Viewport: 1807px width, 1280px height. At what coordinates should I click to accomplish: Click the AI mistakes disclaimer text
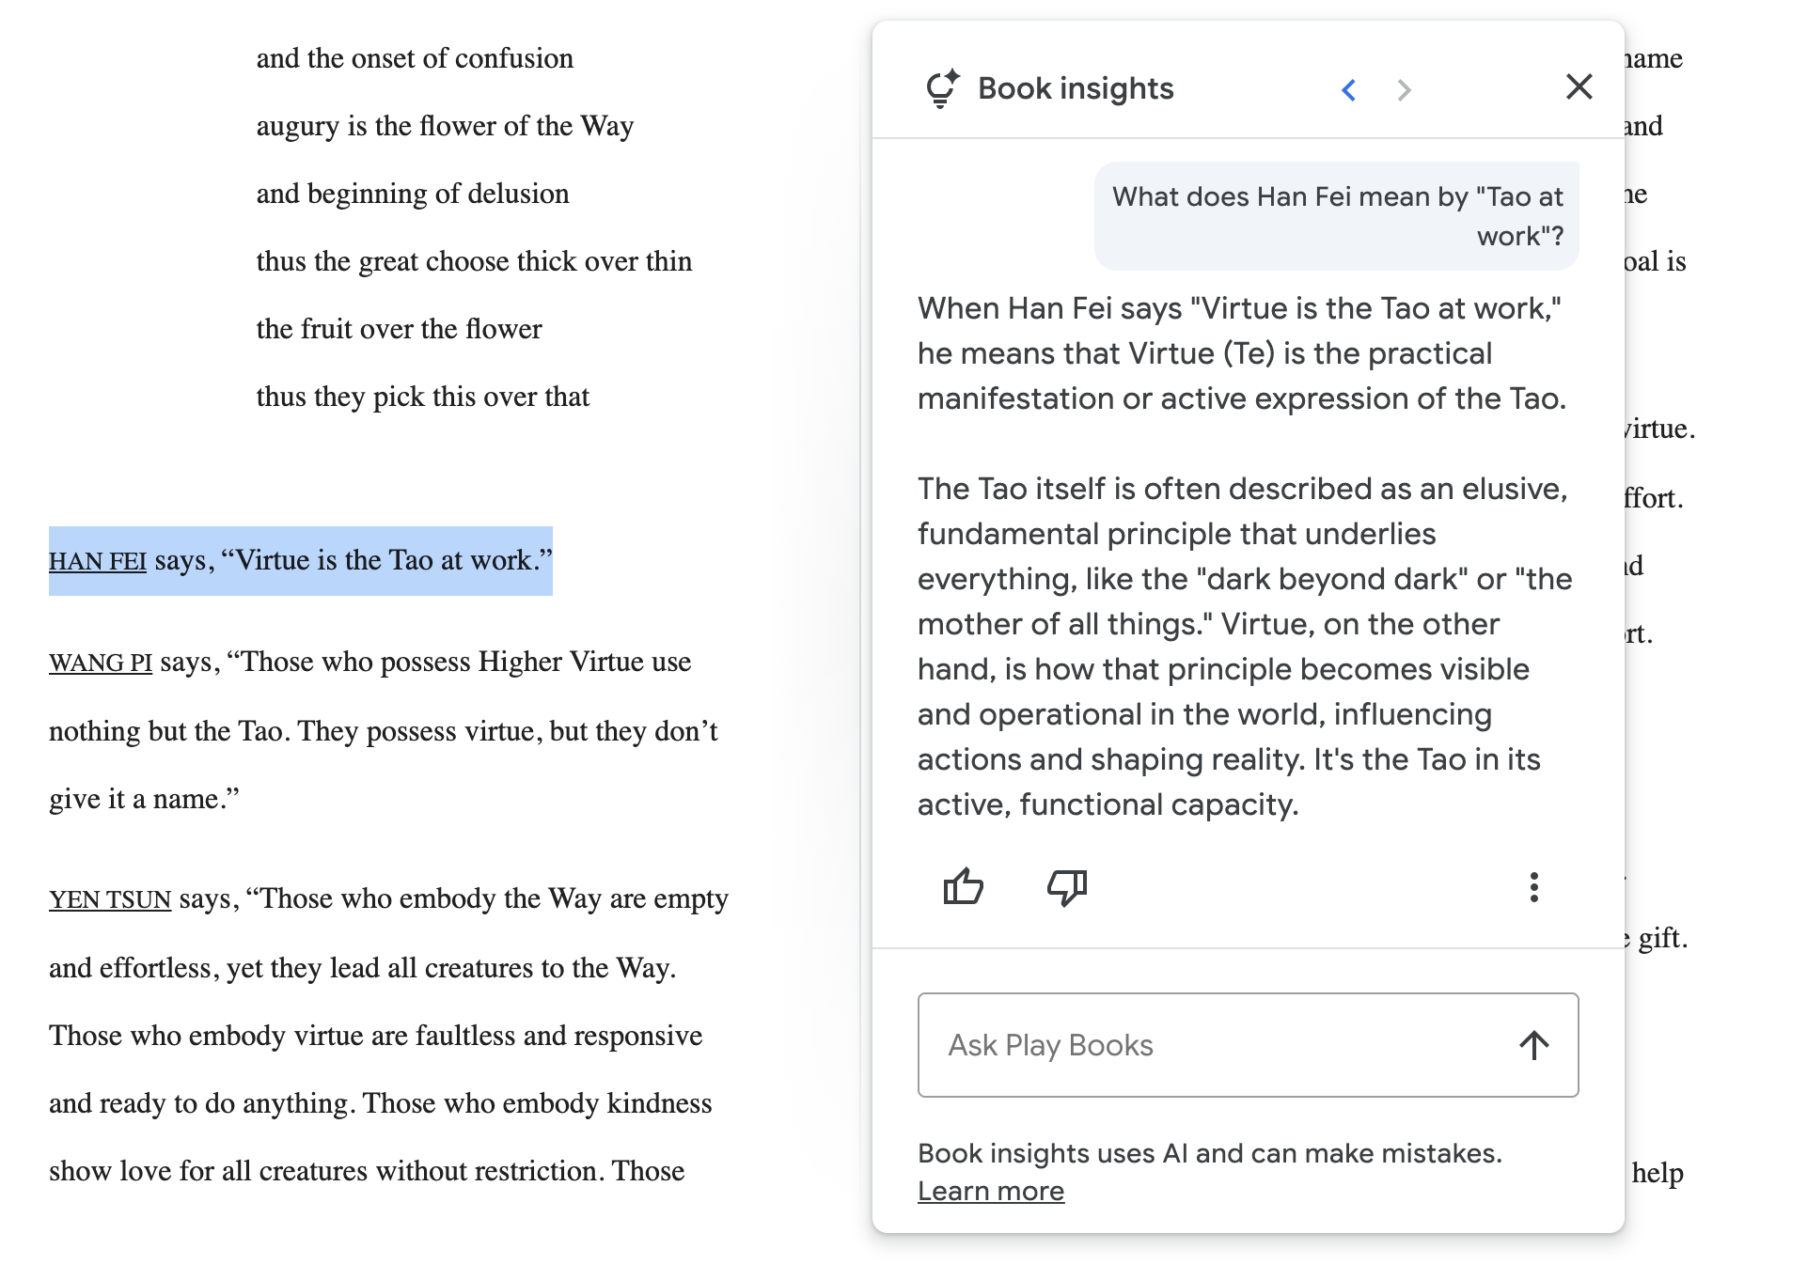tap(1210, 1153)
